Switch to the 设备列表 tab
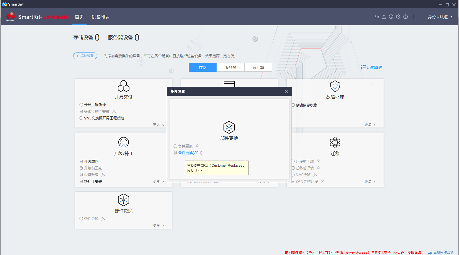This screenshot has height=255, width=459. [x=100, y=17]
